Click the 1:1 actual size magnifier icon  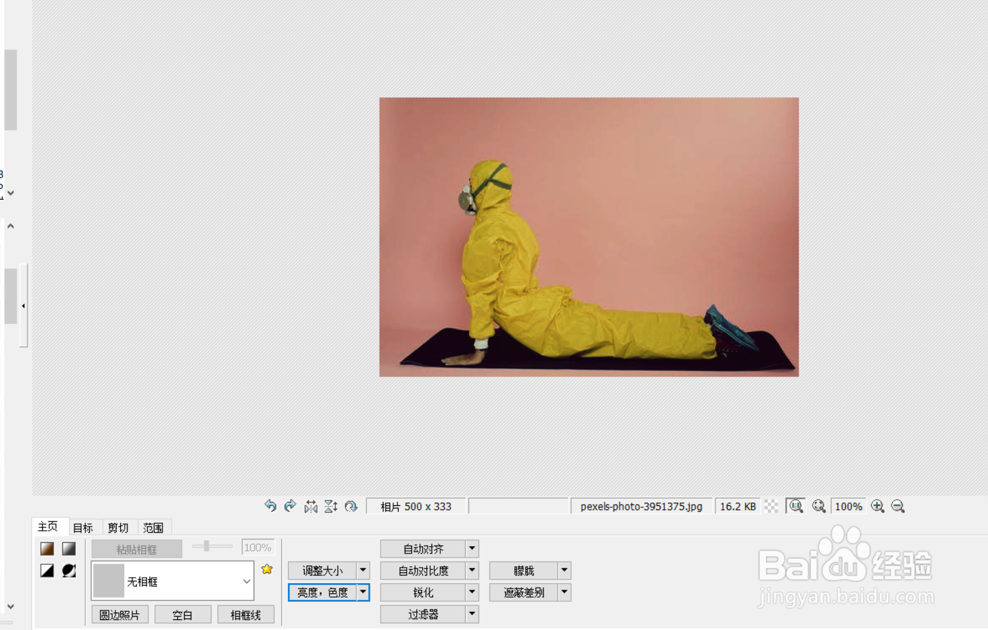(x=795, y=507)
